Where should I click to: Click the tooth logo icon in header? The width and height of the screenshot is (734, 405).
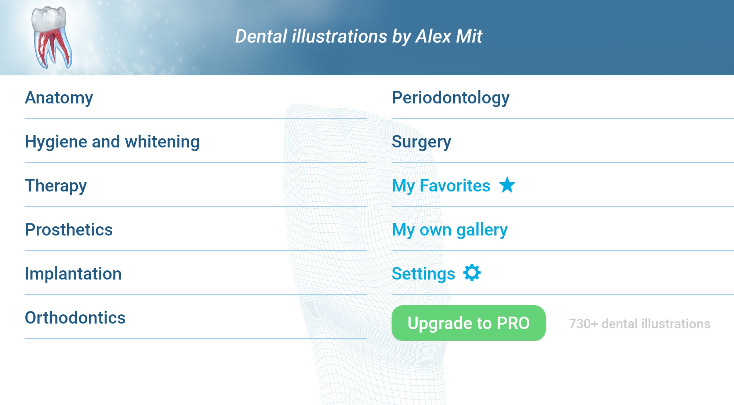[51, 37]
